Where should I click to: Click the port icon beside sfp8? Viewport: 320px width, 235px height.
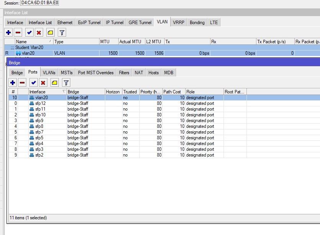pos(32,126)
